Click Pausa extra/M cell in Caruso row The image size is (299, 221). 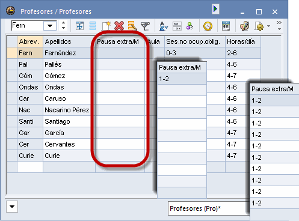pyautogui.click(x=120, y=98)
